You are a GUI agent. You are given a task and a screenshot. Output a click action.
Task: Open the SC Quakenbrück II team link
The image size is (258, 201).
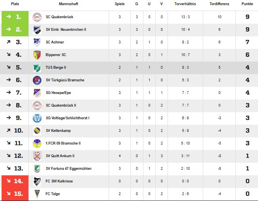pyautogui.click(x=61, y=105)
